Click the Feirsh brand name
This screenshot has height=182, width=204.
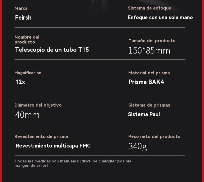coord(23,18)
